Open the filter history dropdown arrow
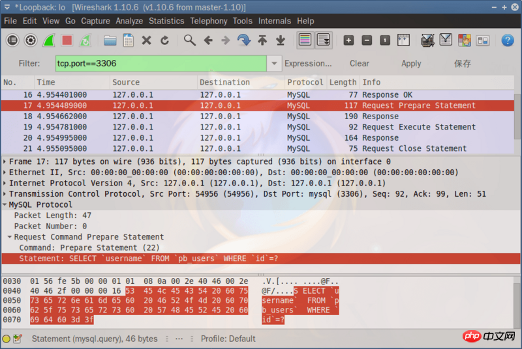 coord(274,63)
